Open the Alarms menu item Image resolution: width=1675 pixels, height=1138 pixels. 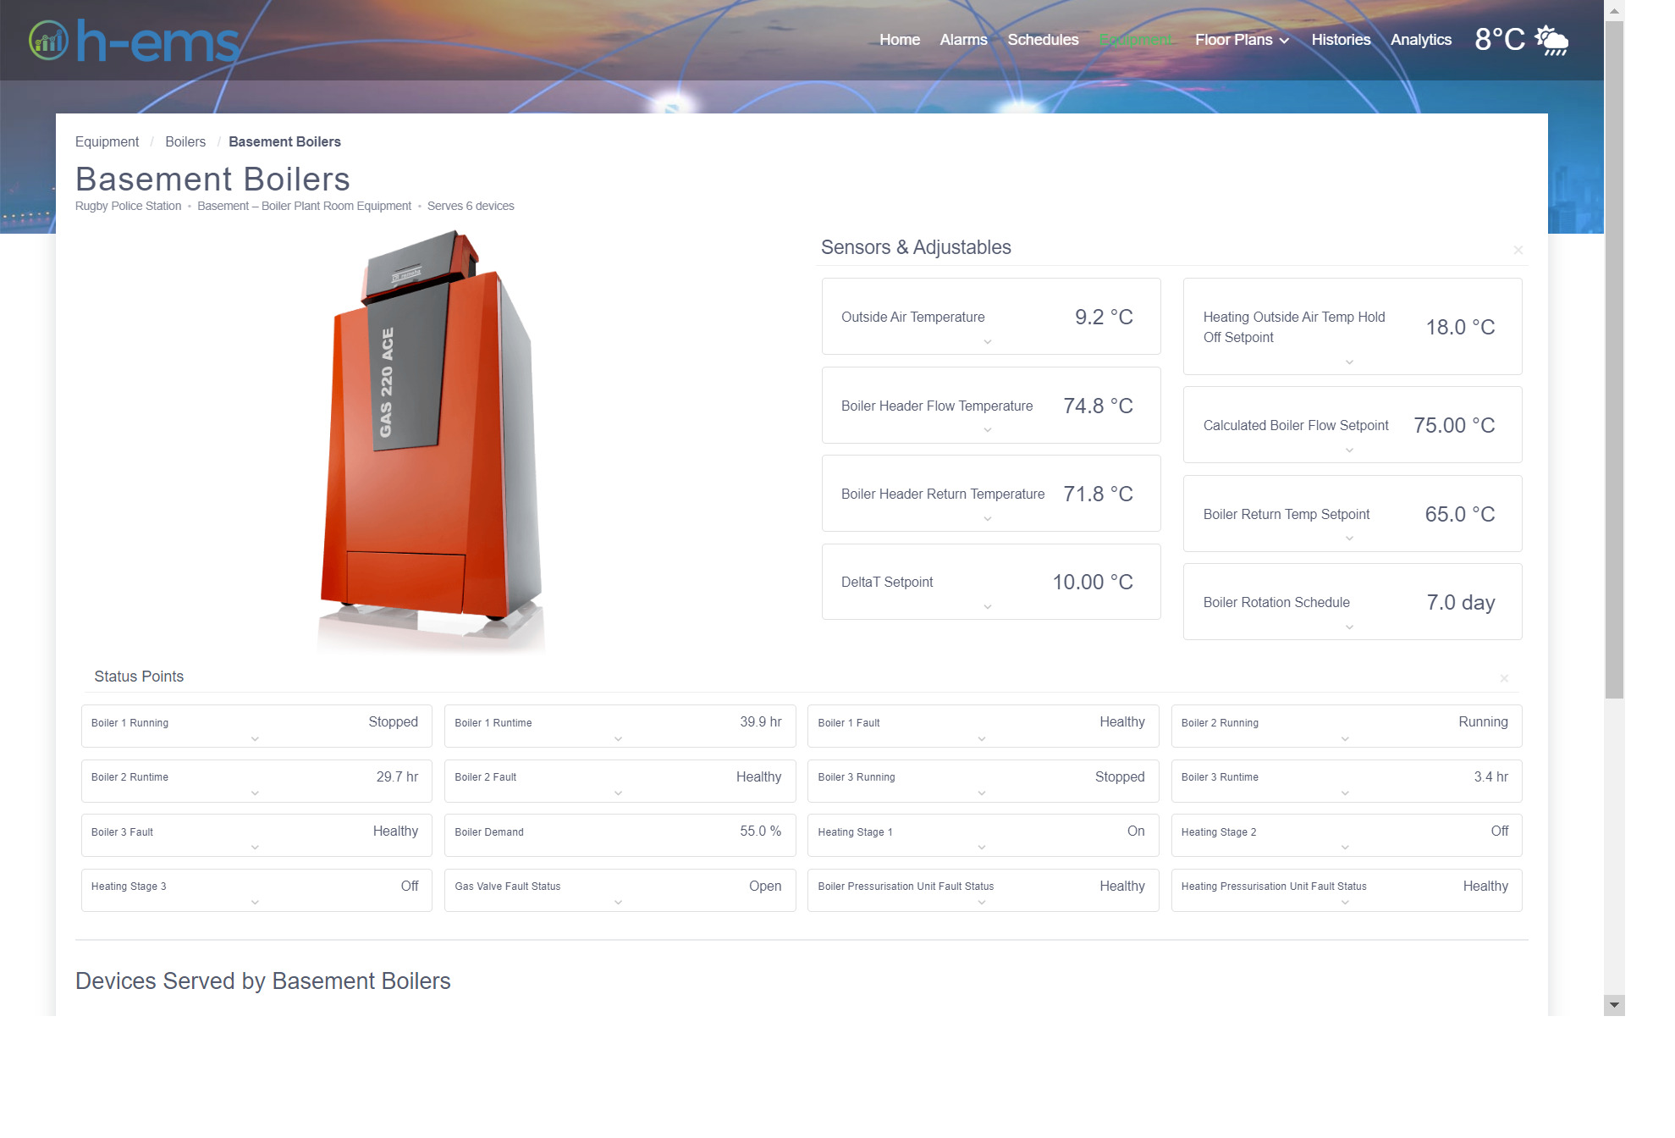pyautogui.click(x=963, y=40)
